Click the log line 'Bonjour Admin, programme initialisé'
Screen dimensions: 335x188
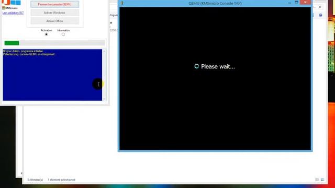[23, 51]
